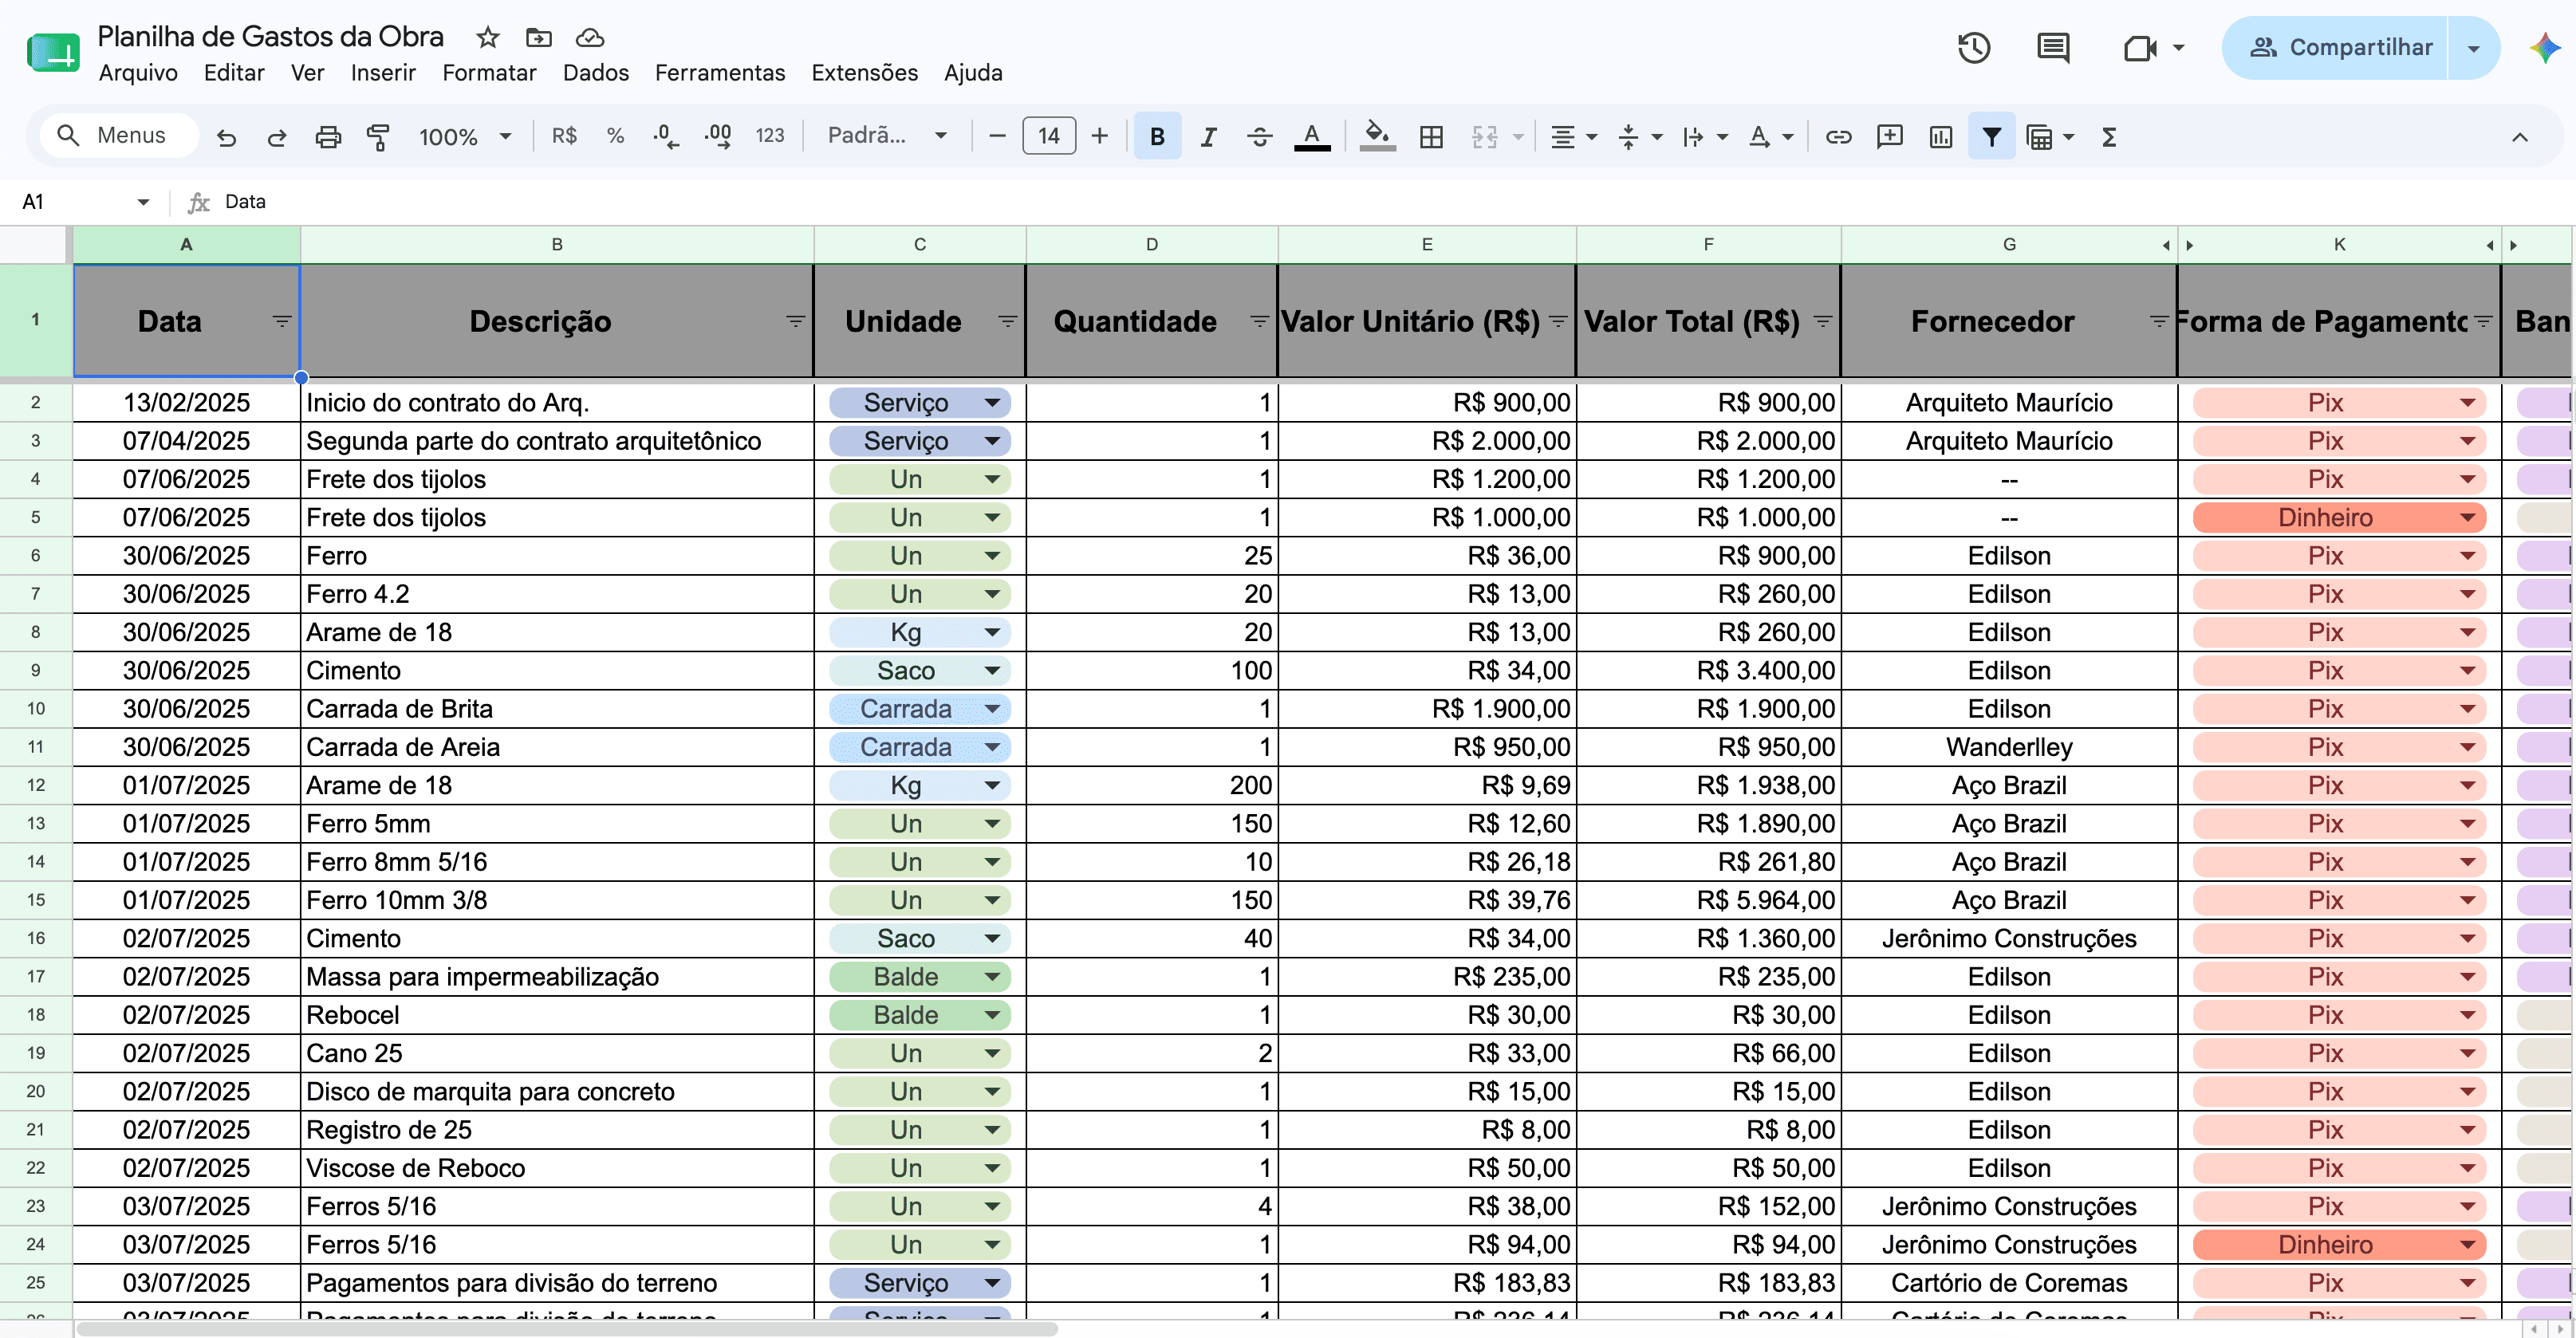2576x1338 pixels.
Task: Open fill color picker
Action: (x=1377, y=137)
